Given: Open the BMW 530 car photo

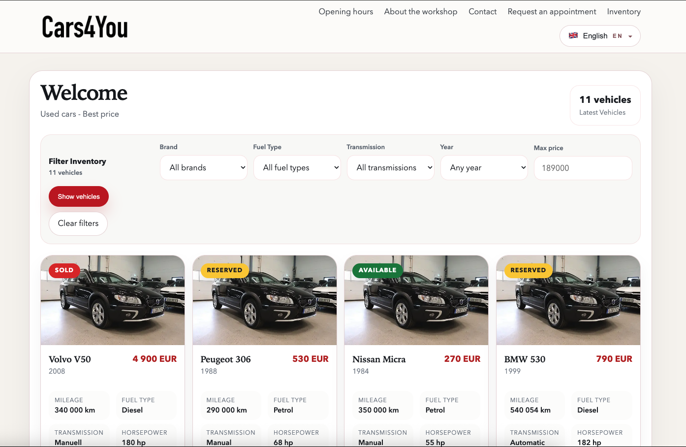Looking at the screenshot, I should point(568,300).
